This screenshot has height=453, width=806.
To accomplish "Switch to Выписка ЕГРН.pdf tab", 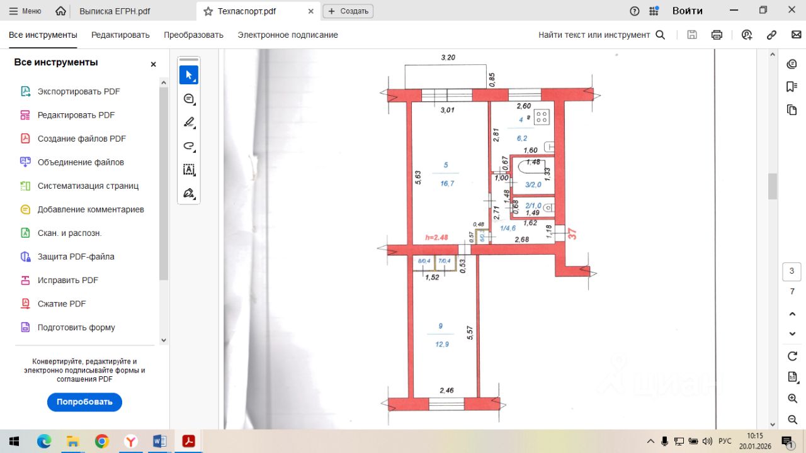I will click(115, 11).
